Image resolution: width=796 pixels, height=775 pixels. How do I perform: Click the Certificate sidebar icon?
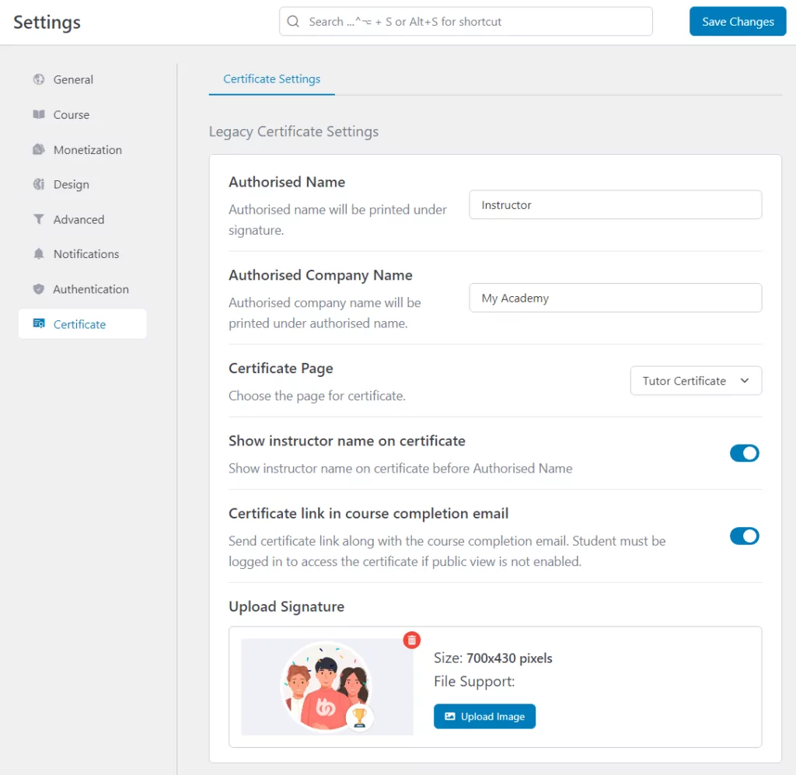tap(39, 324)
